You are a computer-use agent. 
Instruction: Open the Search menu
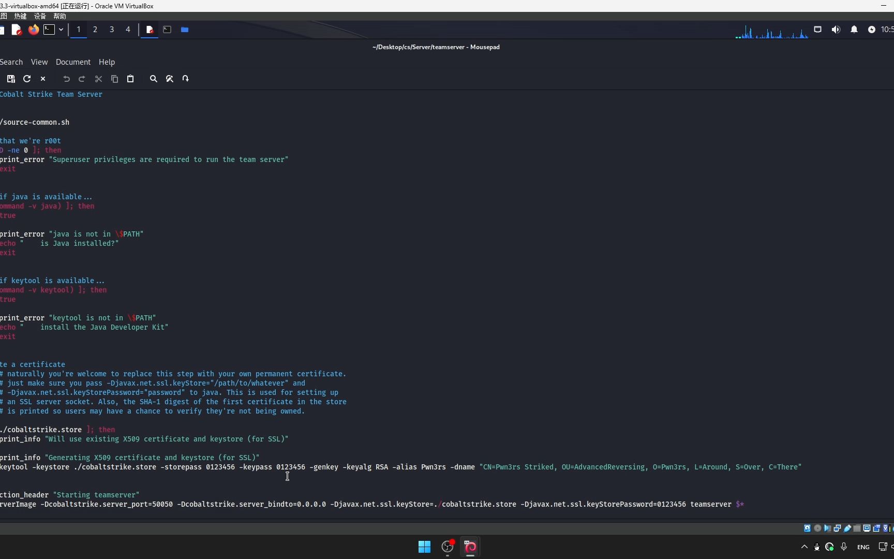click(x=11, y=62)
